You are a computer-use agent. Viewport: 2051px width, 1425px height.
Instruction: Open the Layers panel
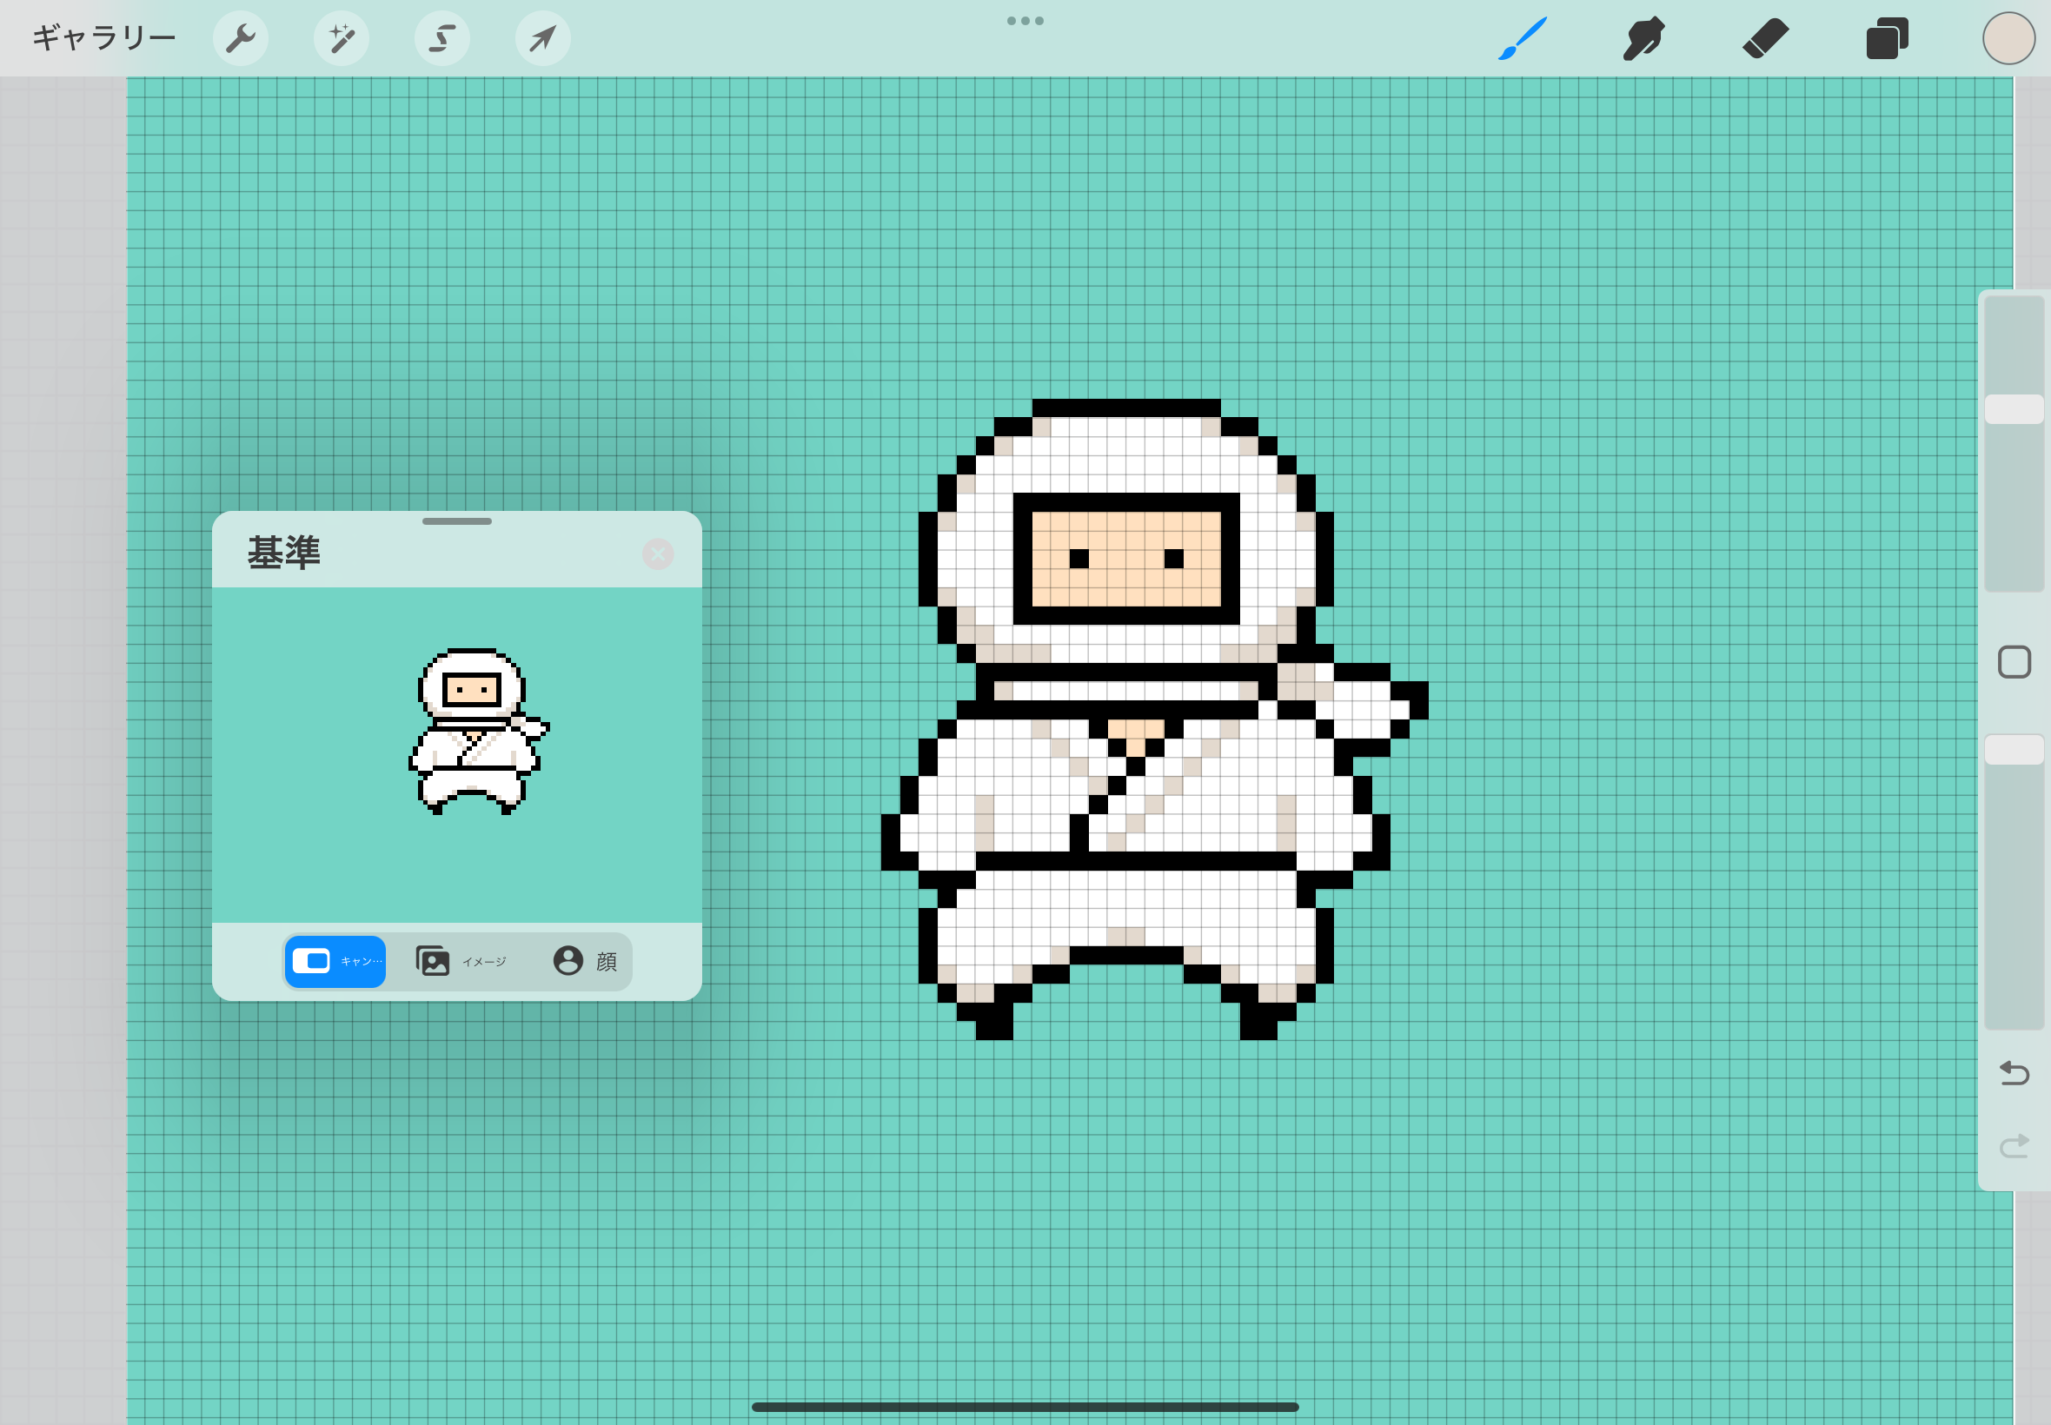[1887, 38]
